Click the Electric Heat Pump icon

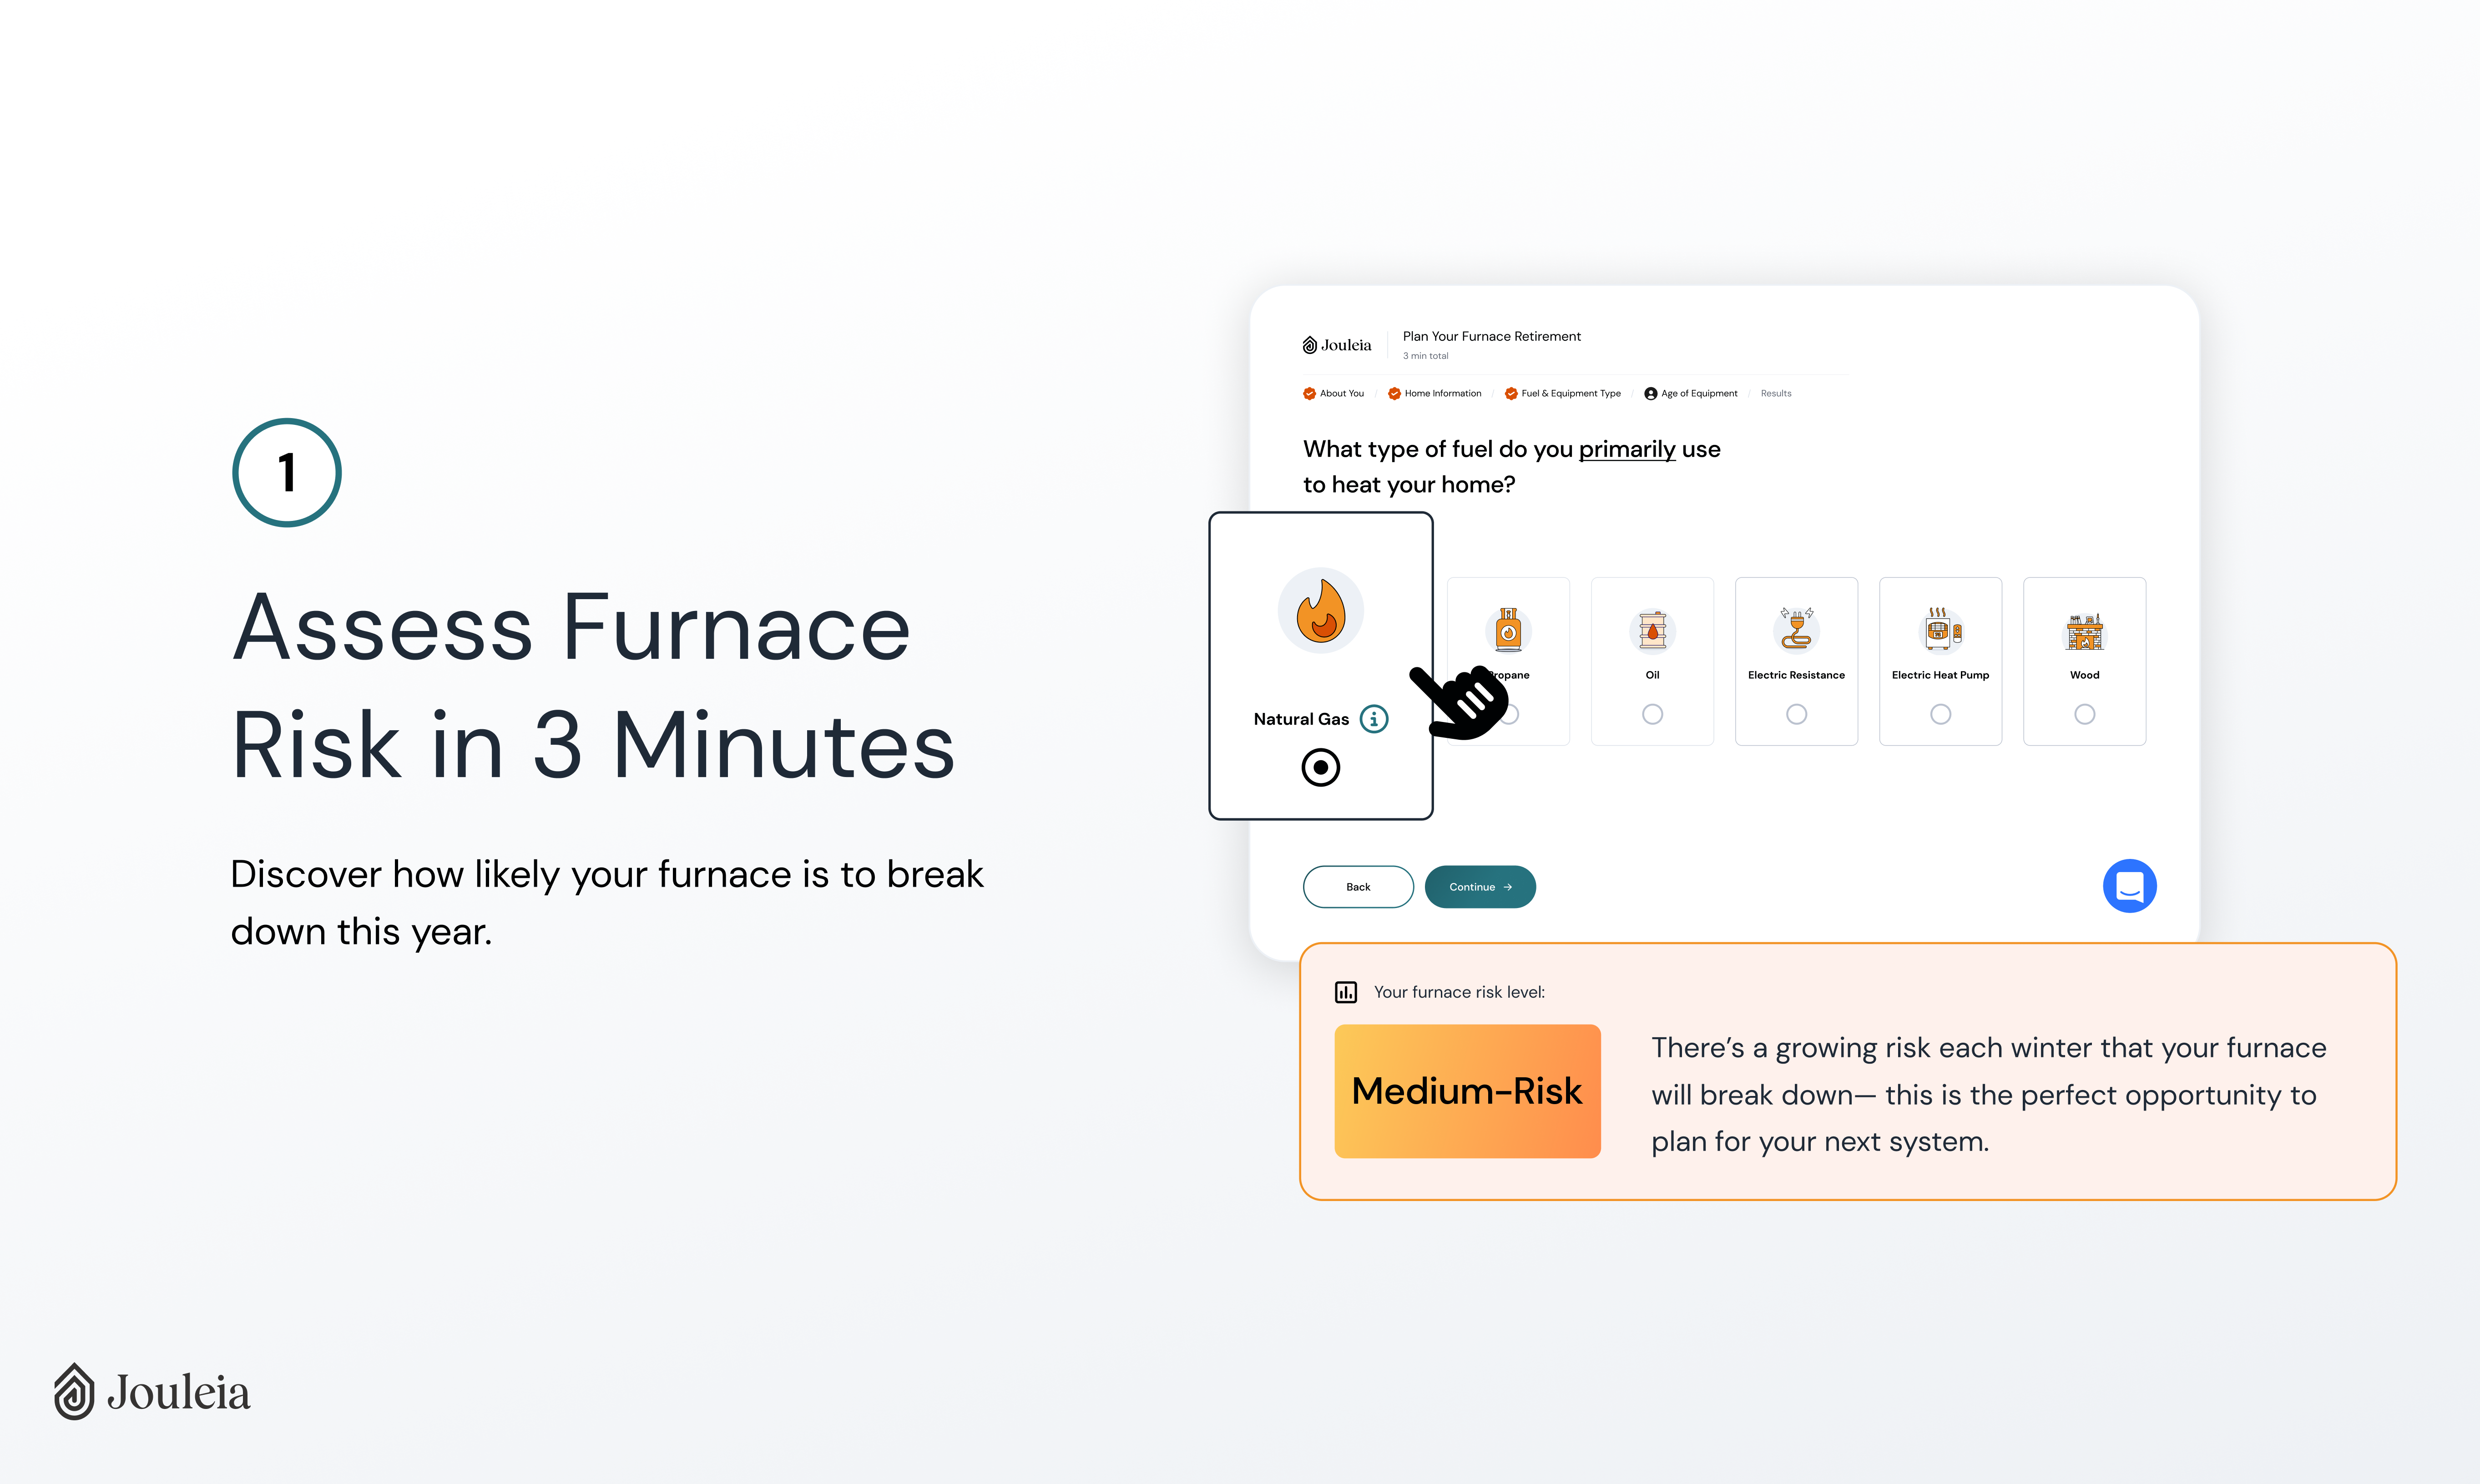tap(1940, 630)
